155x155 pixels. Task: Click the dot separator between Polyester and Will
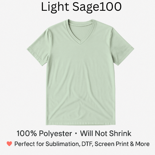click(76, 133)
